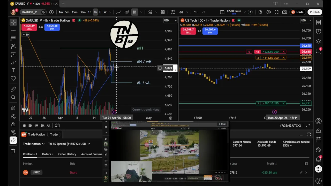Viewport: 331px width, 186px height.
Task: Open the Orders 2 tab
Action: [x=48, y=154]
